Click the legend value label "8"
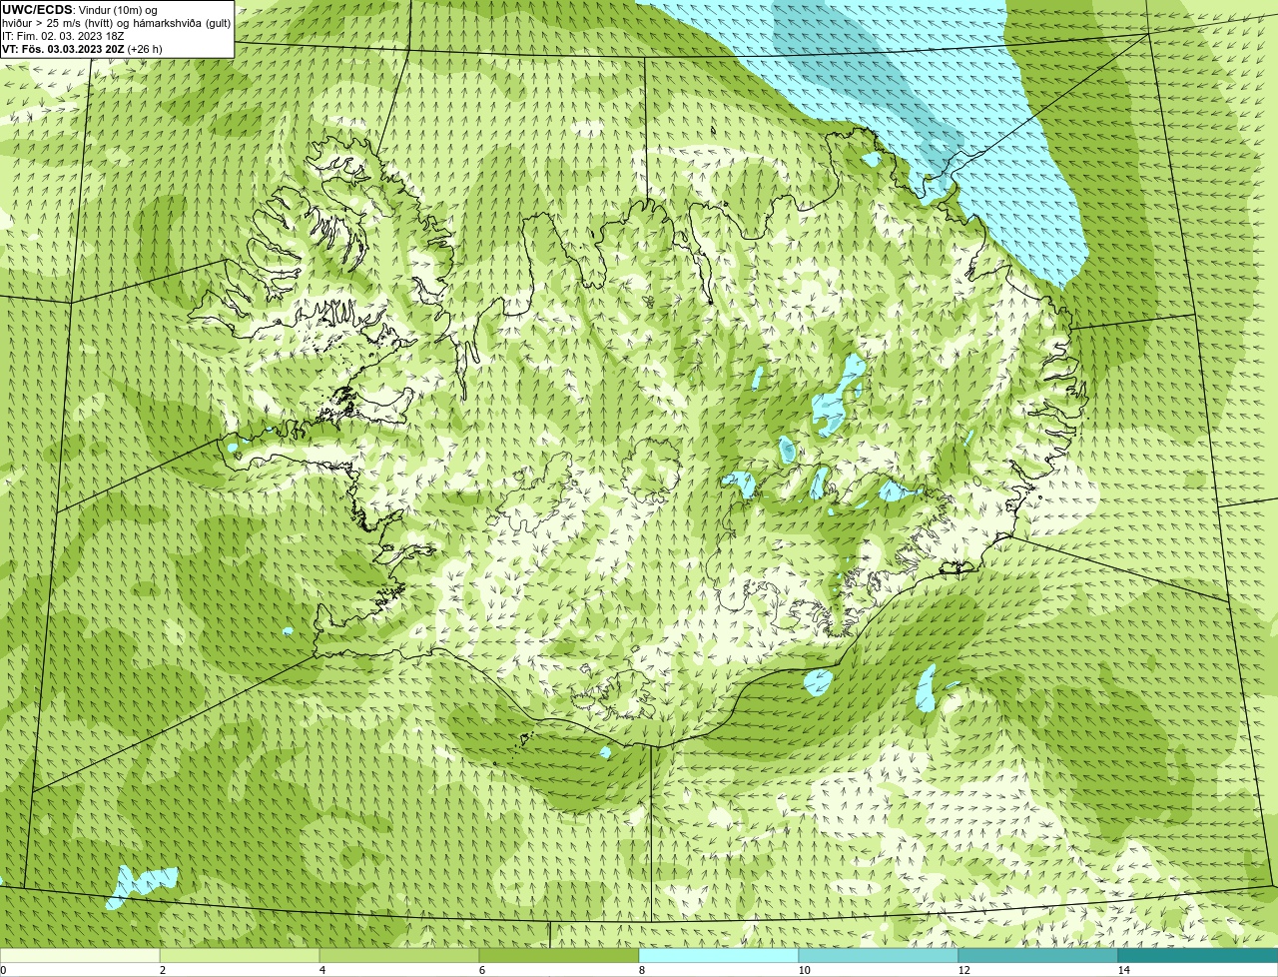This screenshot has height=977, width=1278. click(x=641, y=970)
